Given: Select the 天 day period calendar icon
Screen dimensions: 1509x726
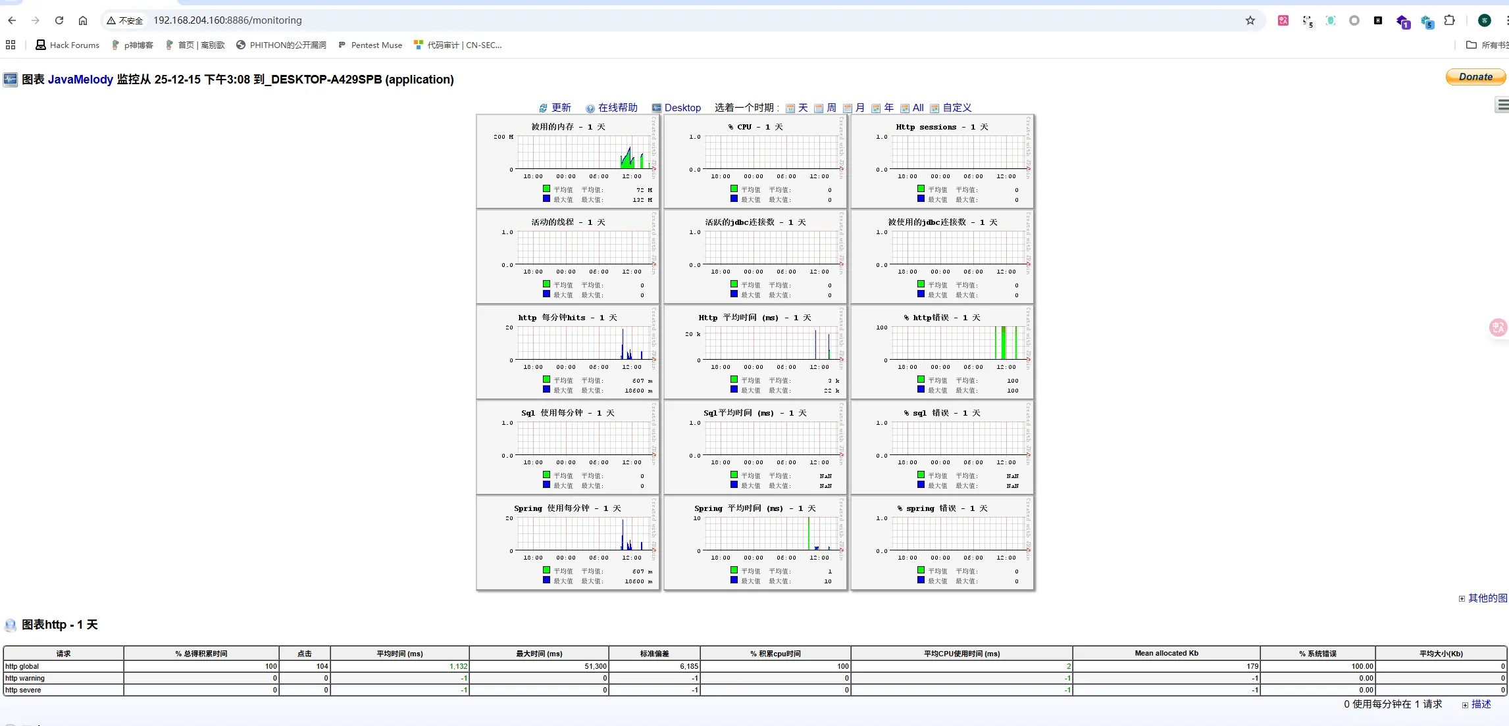Looking at the screenshot, I should (x=790, y=109).
